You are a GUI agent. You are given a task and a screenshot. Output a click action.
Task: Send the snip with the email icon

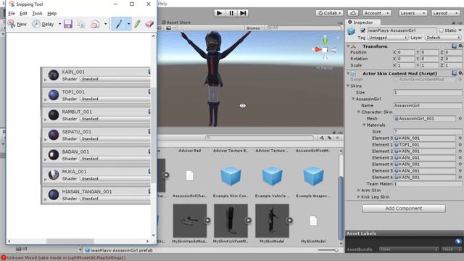click(95, 24)
